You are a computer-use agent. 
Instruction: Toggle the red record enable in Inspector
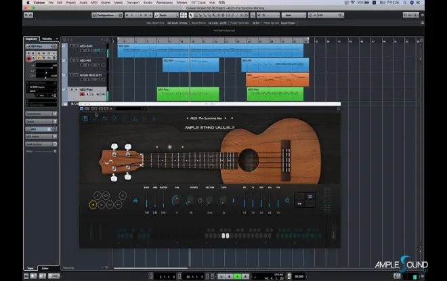click(28, 59)
